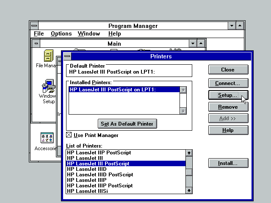
Task: Click the Program Manager title bar
Action: pyautogui.click(x=133, y=26)
